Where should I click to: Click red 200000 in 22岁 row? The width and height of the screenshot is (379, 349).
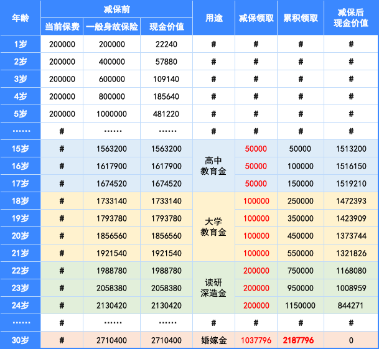tap(256, 271)
